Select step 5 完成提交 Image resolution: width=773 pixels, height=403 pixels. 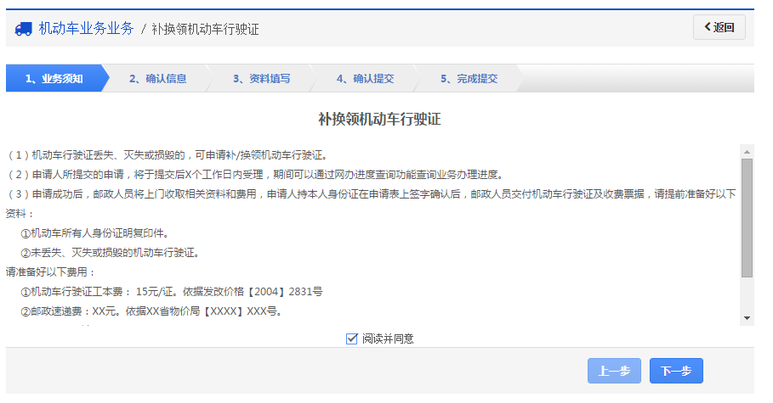click(x=469, y=79)
